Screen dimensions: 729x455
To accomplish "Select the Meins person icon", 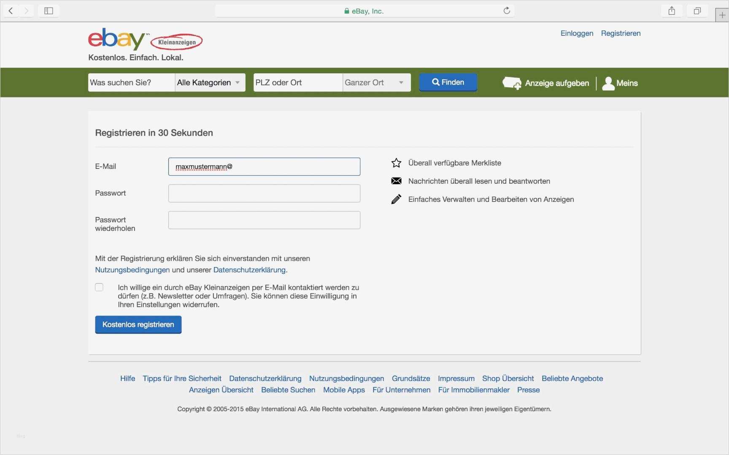I will [608, 83].
